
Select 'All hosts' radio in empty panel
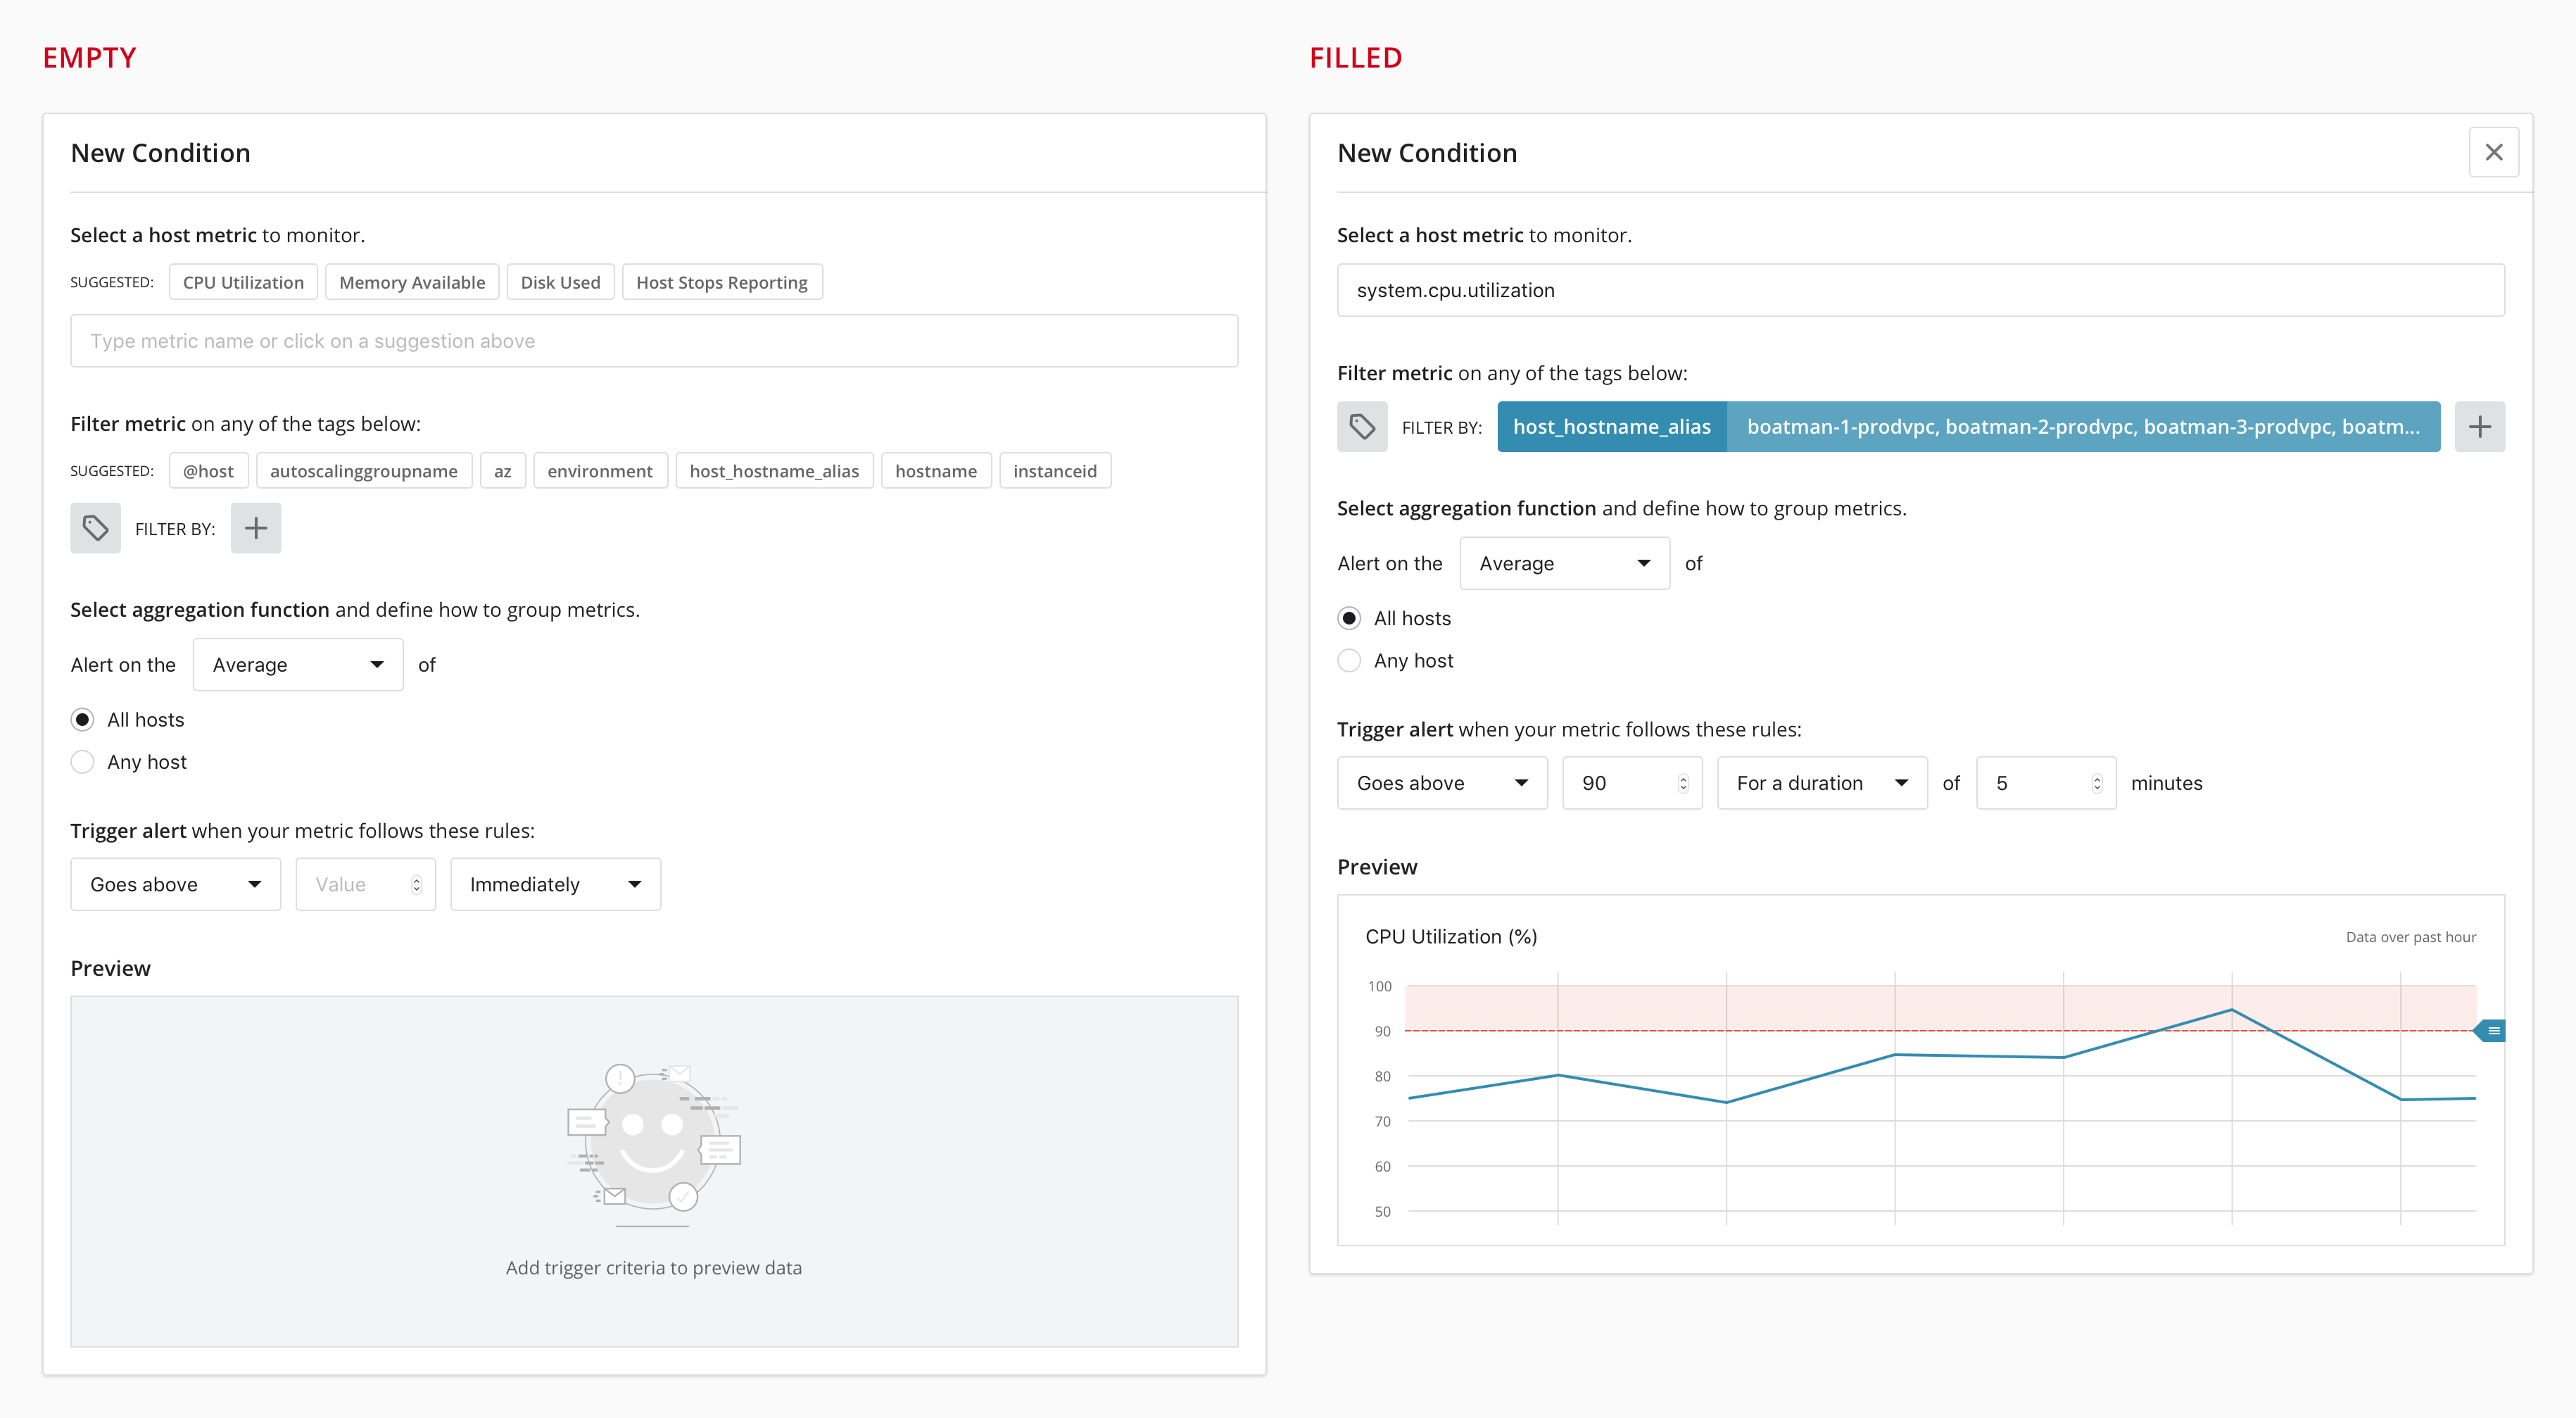point(83,720)
